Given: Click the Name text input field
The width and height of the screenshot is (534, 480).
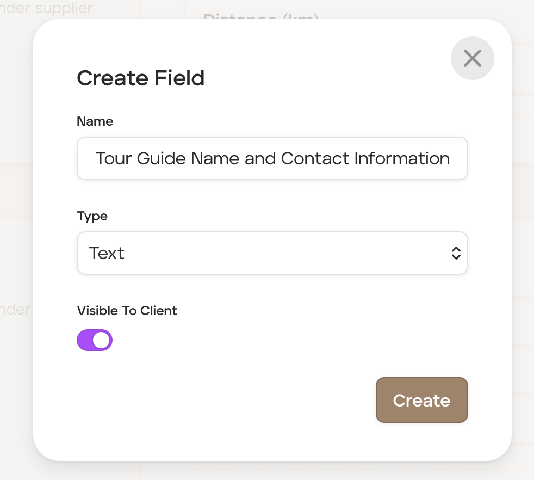Looking at the screenshot, I should click(272, 158).
